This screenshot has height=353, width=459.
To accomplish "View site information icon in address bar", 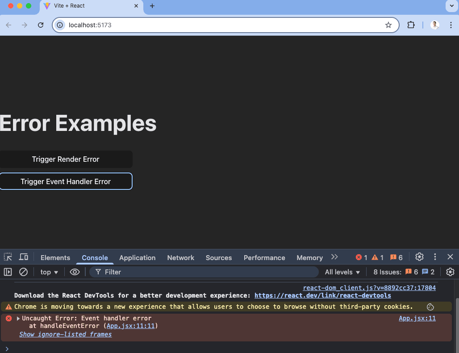I will (x=60, y=25).
